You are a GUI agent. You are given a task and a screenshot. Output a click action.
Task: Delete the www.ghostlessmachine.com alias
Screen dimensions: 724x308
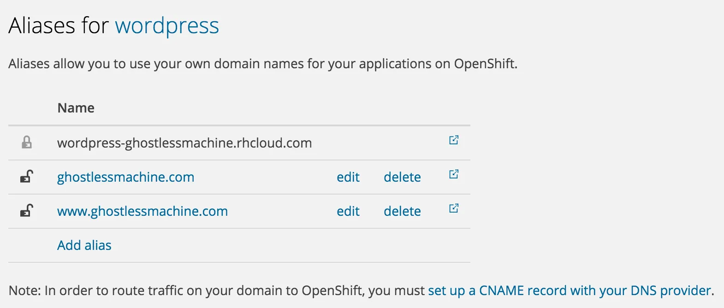point(402,211)
